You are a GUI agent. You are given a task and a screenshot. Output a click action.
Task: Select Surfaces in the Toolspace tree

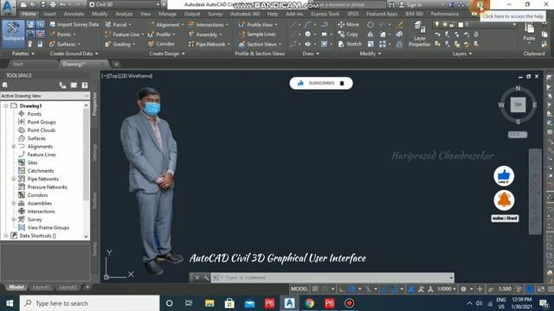(x=36, y=138)
